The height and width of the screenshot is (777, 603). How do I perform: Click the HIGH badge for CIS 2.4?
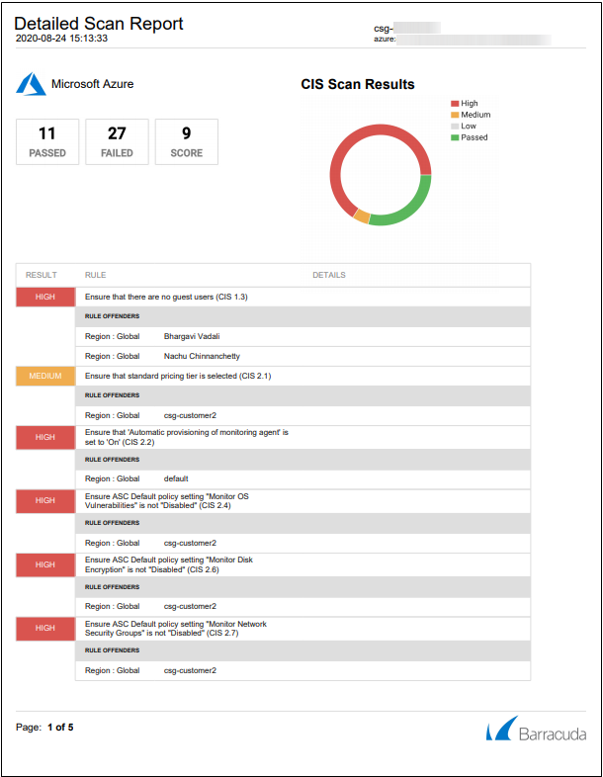45,501
